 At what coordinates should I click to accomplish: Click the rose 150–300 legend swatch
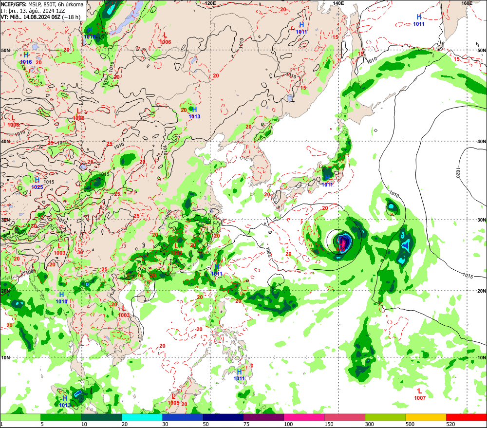click(345, 417)
